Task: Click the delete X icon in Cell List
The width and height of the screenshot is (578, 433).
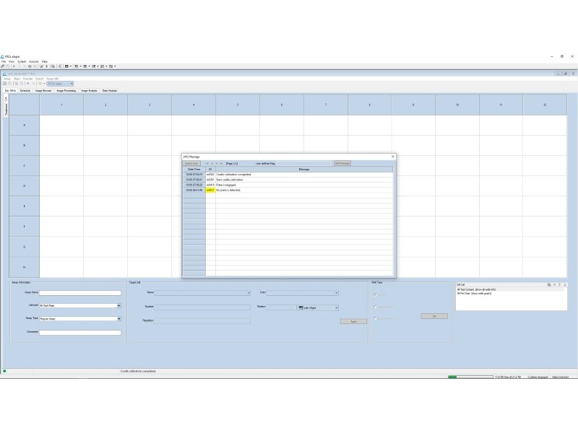Action: tap(554, 284)
